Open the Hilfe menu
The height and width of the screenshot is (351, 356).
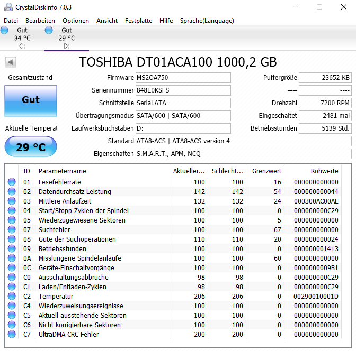[x=166, y=21]
